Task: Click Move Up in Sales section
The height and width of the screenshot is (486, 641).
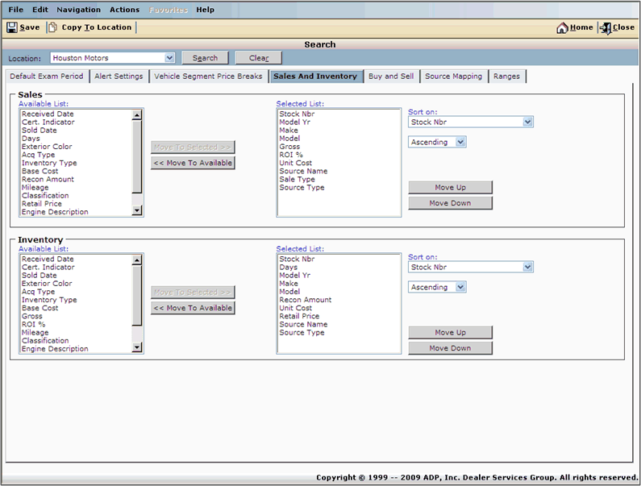Action: tap(450, 187)
